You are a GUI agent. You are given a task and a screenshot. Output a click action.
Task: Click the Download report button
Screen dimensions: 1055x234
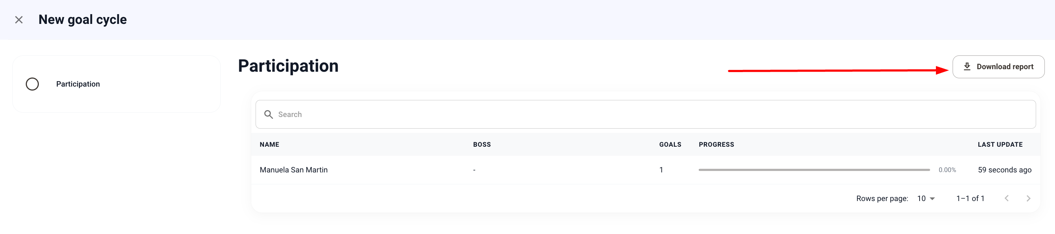998,67
